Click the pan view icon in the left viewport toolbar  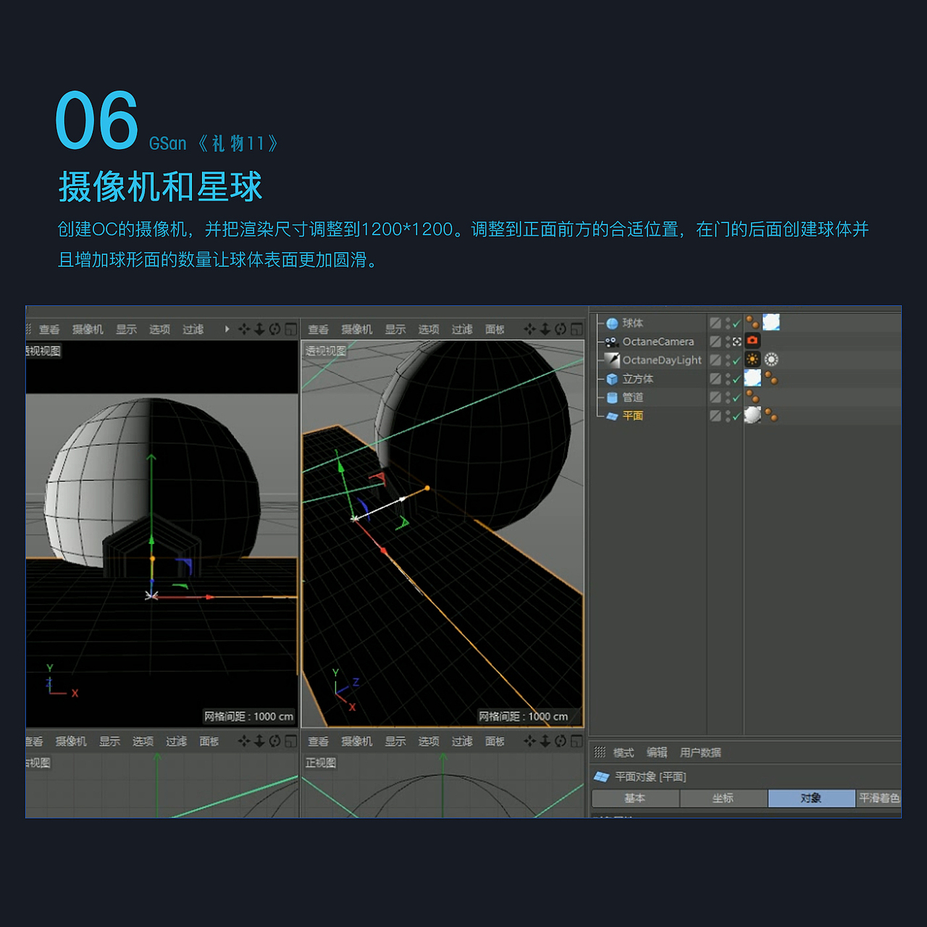244,330
